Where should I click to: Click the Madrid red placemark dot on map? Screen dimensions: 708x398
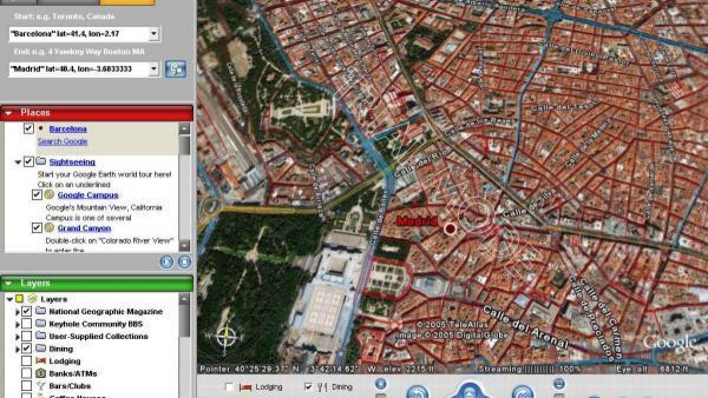tap(451, 228)
